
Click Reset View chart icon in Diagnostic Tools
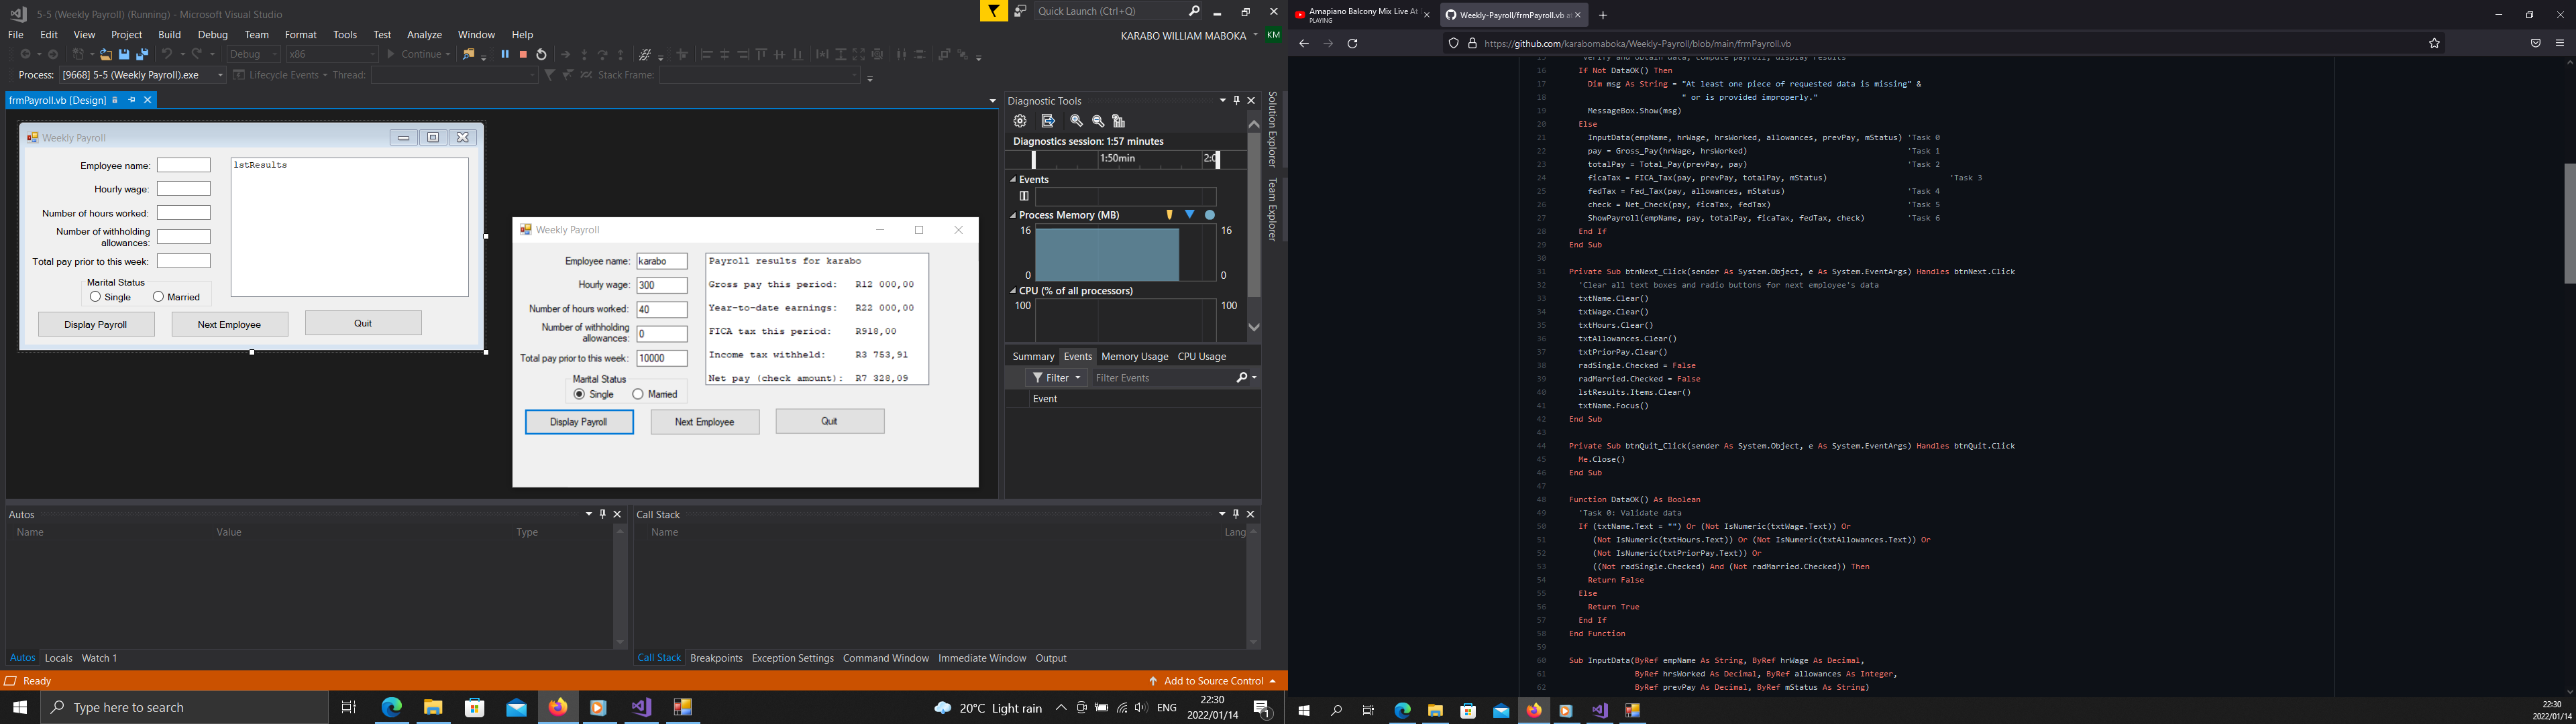[x=1119, y=121]
